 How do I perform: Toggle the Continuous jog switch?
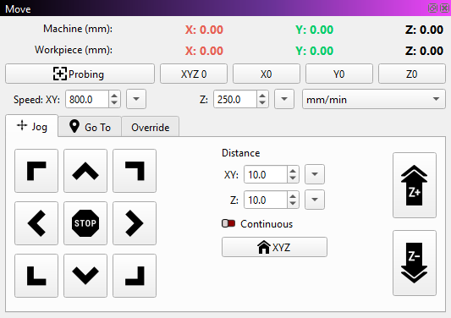[228, 223]
